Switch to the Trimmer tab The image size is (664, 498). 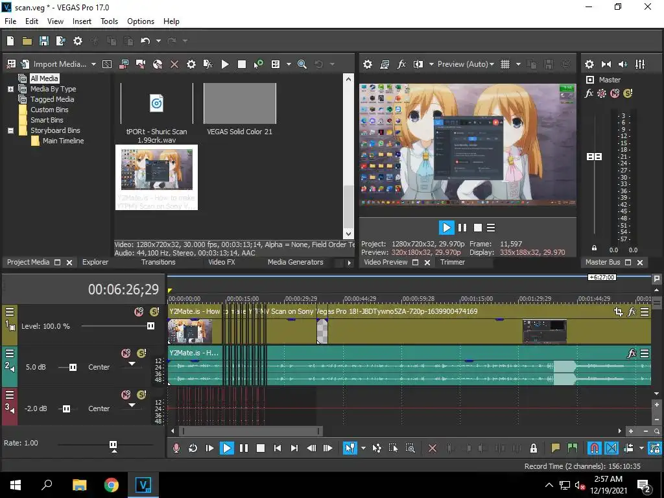point(452,262)
